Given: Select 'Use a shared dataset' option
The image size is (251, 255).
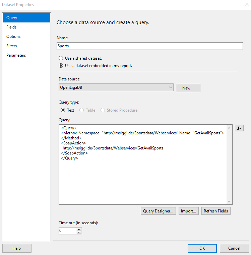Looking at the screenshot, I should (61, 58).
